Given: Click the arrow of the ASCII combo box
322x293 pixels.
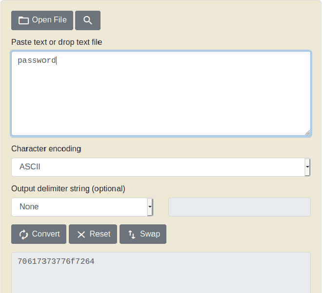Looking at the screenshot, I should point(307,167).
